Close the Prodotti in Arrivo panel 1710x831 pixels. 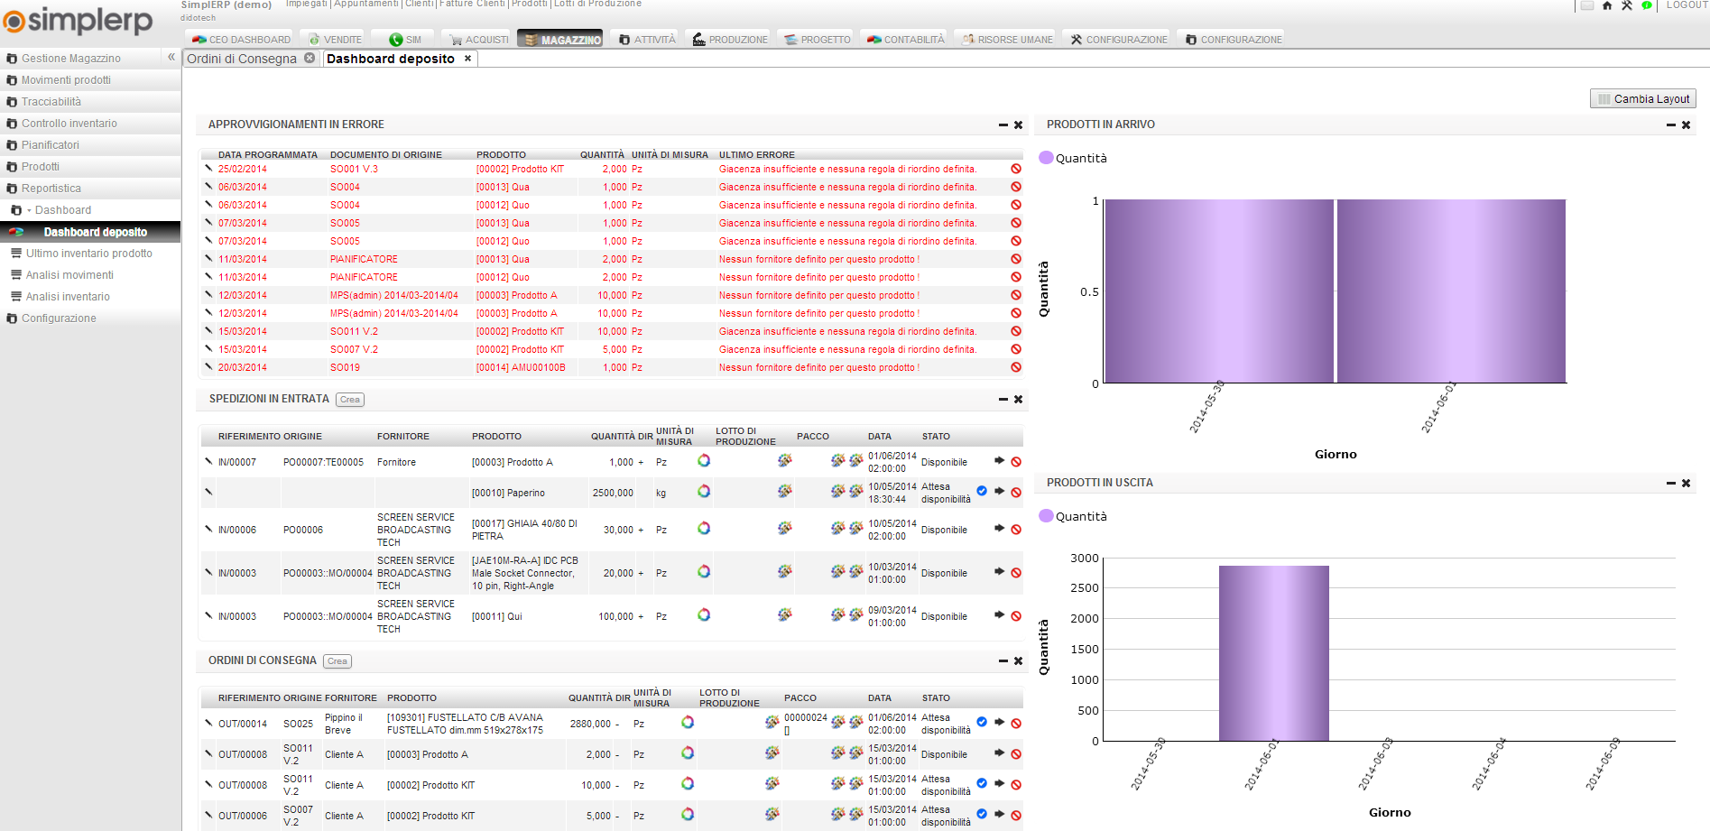(1687, 125)
